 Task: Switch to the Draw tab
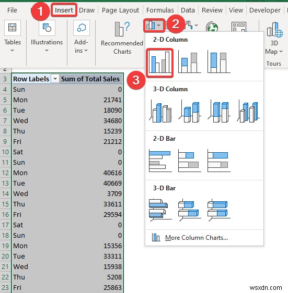pos(87,10)
